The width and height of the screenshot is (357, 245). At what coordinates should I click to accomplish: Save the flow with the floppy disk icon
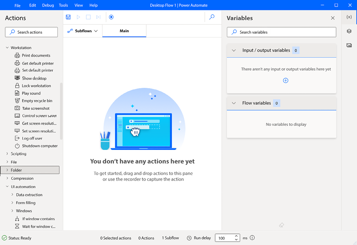(x=68, y=17)
